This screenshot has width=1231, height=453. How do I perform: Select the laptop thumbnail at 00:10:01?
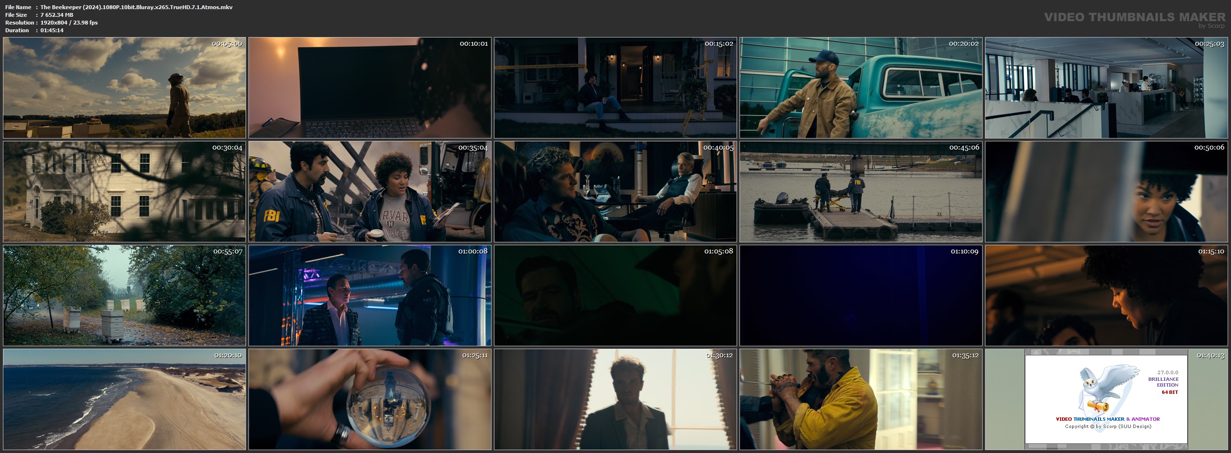point(370,88)
